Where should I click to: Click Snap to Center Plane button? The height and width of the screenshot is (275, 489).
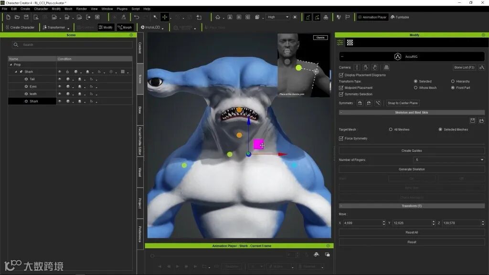pyautogui.click(x=403, y=103)
